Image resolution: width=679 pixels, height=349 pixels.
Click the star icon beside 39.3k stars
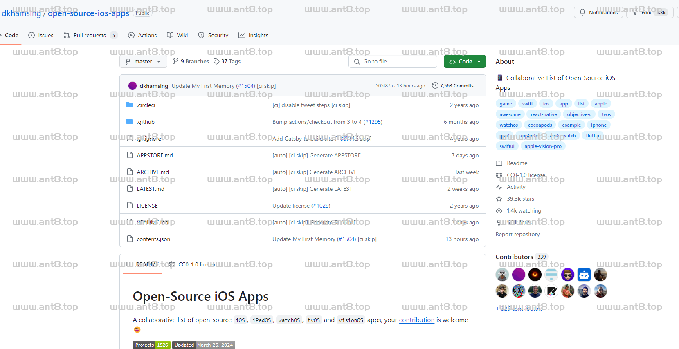coord(499,199)
